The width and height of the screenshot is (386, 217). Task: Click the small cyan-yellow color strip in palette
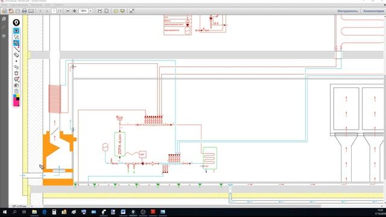point(16,96)
